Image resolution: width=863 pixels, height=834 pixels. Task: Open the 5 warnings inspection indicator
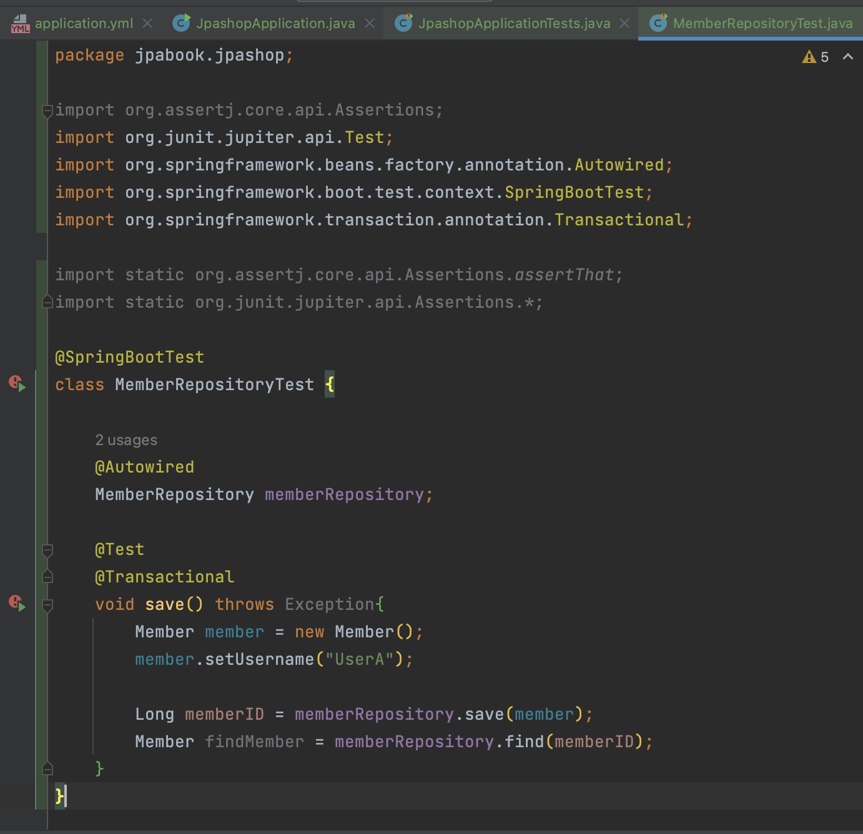point(816,57)
